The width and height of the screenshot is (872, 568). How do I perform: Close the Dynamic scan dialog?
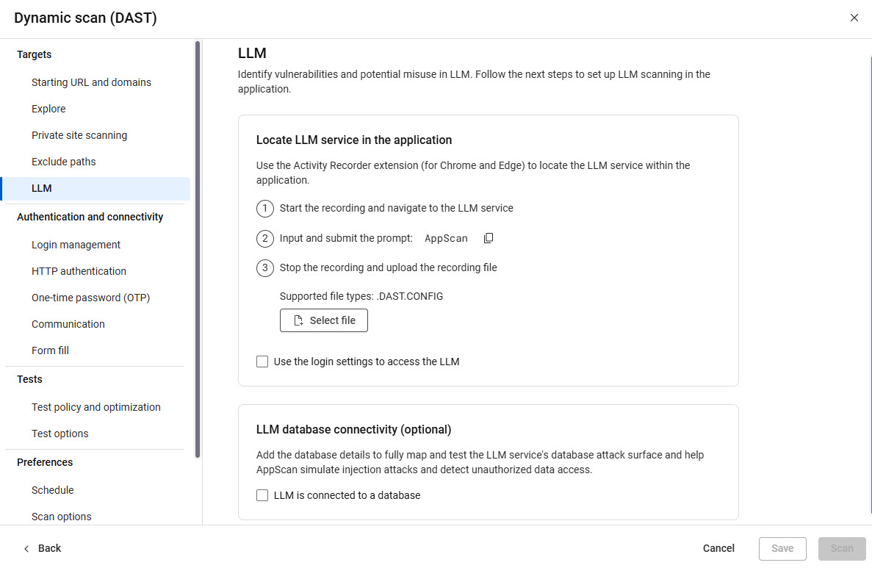[x=854, y=17]
